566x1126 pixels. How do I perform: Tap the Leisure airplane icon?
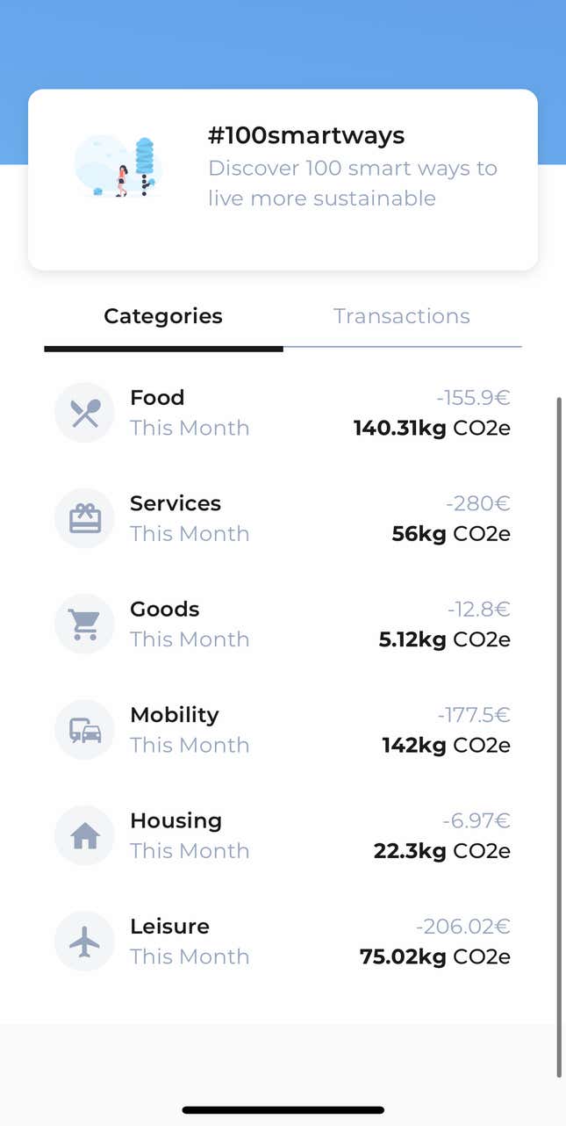[85, 942]
